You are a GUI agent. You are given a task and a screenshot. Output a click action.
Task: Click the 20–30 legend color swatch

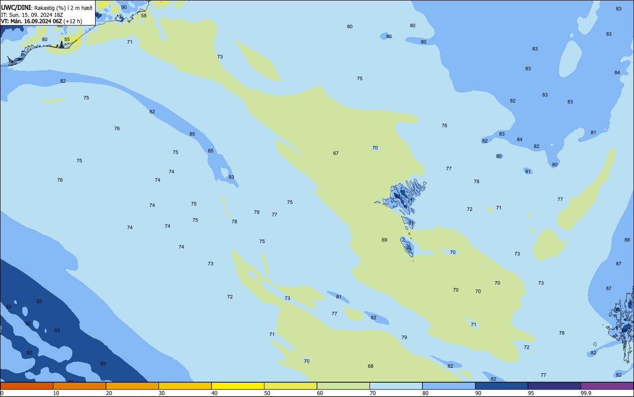pos(132,386)
